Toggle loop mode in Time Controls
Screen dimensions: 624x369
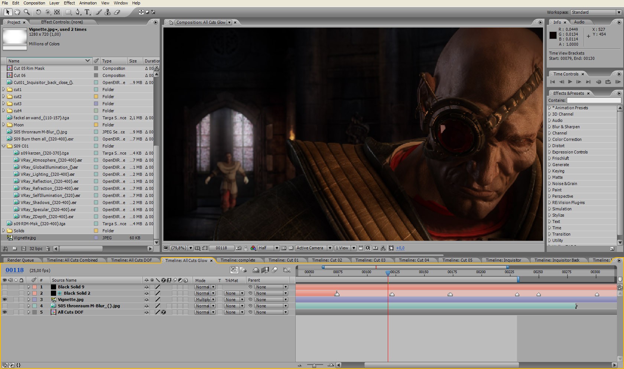[608, 82]
